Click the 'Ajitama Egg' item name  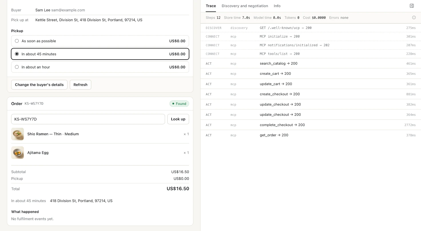pos(38,153)
